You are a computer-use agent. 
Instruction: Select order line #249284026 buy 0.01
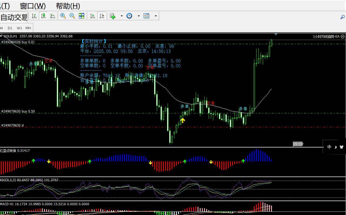coord(18,42)
